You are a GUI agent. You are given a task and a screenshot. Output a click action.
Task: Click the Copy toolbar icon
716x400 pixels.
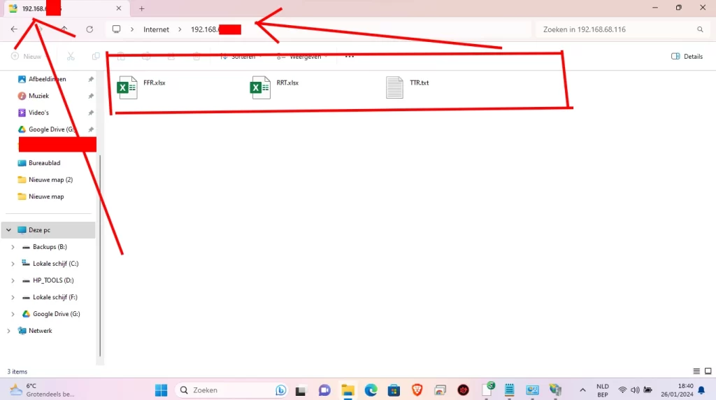[x=96, y=56]
